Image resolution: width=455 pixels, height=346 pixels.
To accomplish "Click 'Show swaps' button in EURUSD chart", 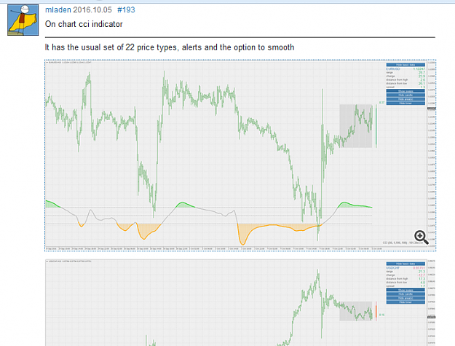I will click(x=405, y=91).
